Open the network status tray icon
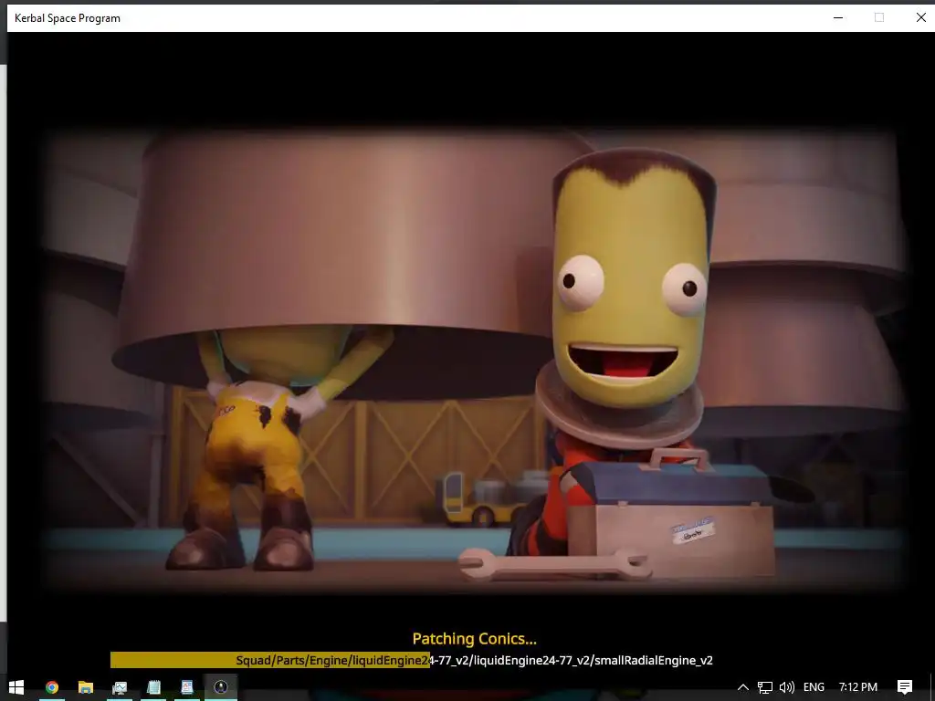The image size is (935, 701). (765, 687)
